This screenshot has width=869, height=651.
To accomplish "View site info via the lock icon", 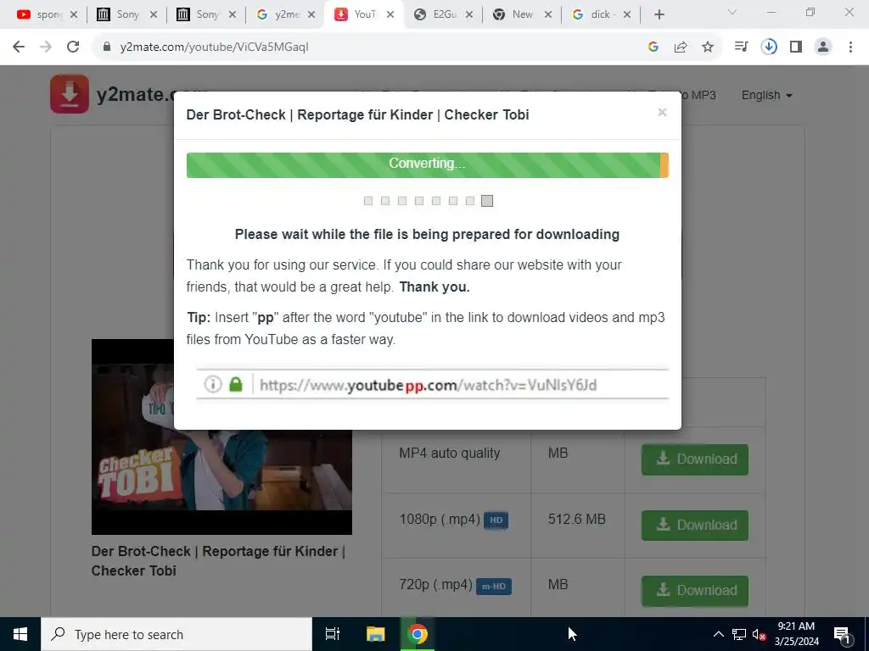I will click(107, 47).
